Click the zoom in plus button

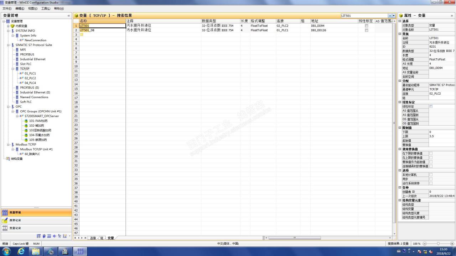point(452,244)
